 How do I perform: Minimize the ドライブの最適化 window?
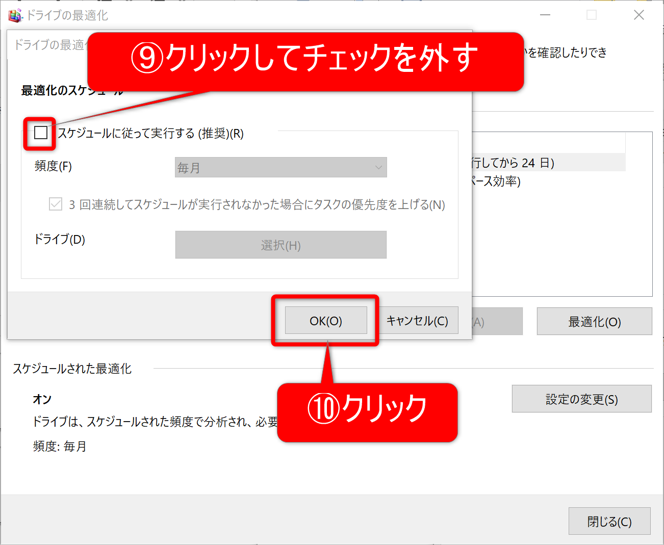coord(545,15)
